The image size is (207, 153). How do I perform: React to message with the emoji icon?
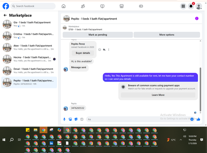tap(99, 50)
